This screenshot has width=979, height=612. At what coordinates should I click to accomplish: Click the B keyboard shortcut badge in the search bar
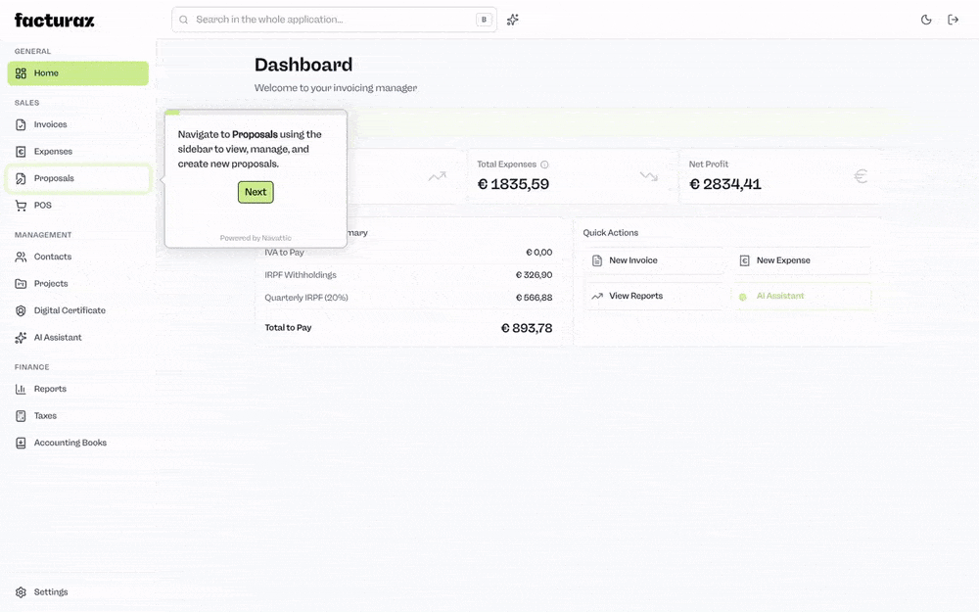tap(484, 20)
